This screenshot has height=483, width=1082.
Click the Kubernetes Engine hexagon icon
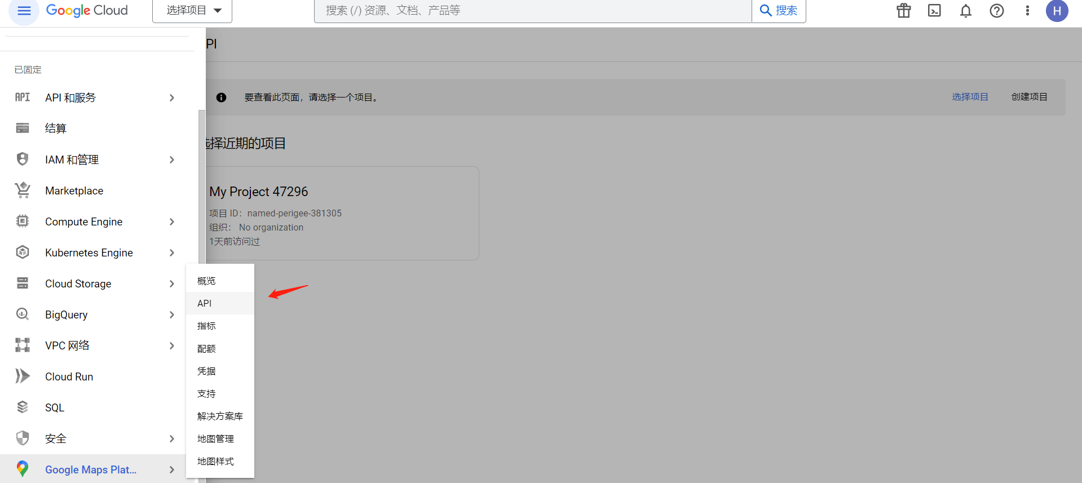23,252
